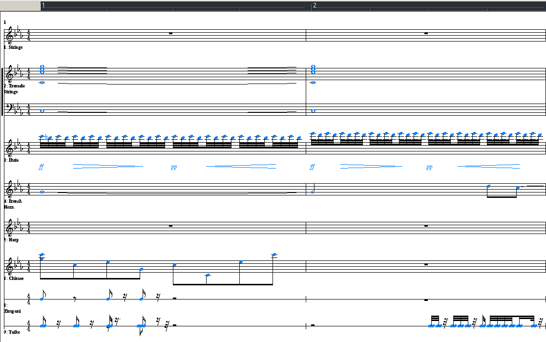Click the bar 1 marker in the ruler
Screen dimensions: 546x342
click(43, 5)
